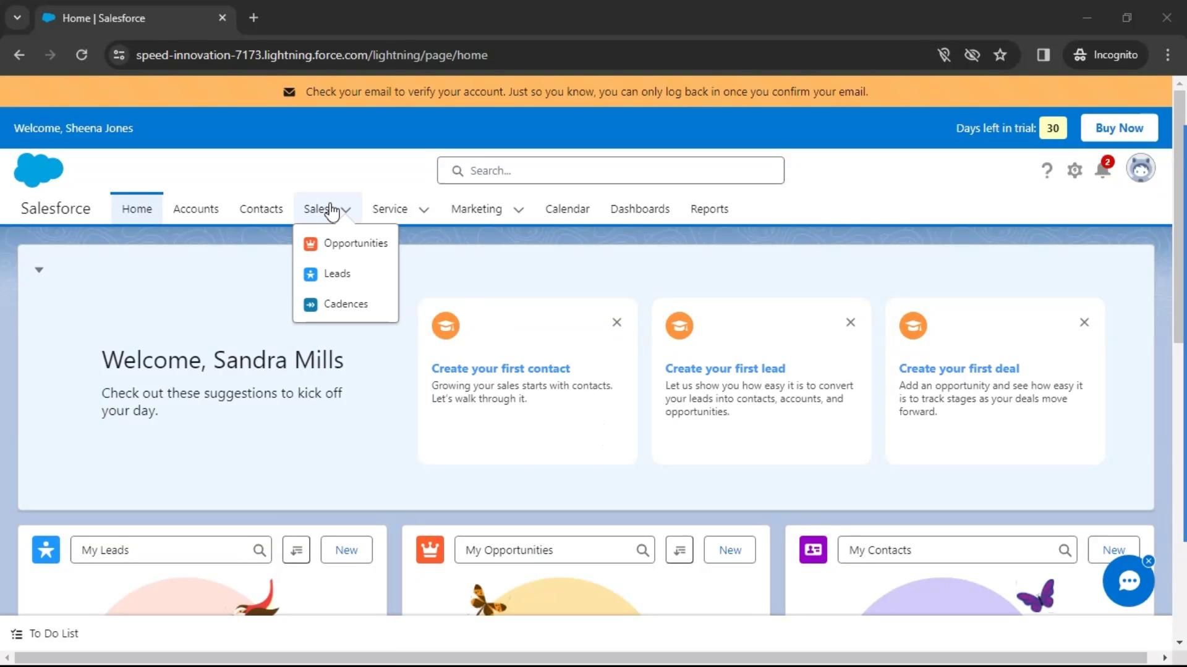Open the Setup gear icon
Screen dimensions: 1187x667
(x=1074, y=170)
